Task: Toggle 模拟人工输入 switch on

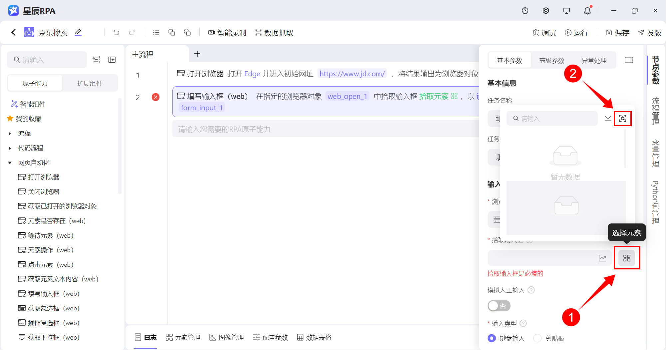Action: (499, 305)
